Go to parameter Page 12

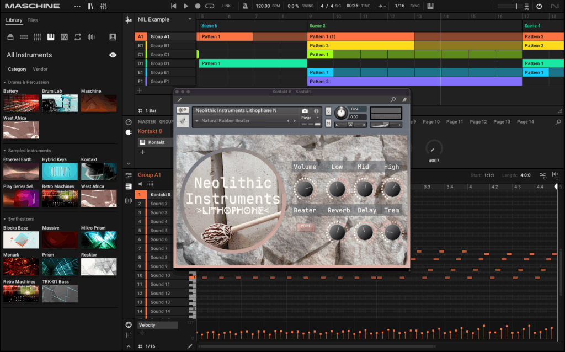pos(478,122)
